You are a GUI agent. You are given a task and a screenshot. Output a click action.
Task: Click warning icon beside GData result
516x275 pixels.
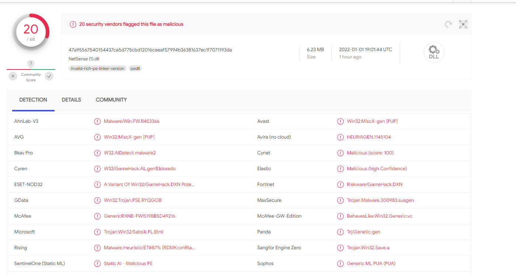point(97,200)
